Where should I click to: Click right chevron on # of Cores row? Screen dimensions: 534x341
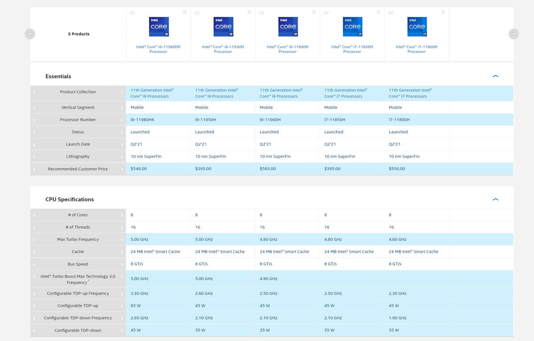[122, 215]
